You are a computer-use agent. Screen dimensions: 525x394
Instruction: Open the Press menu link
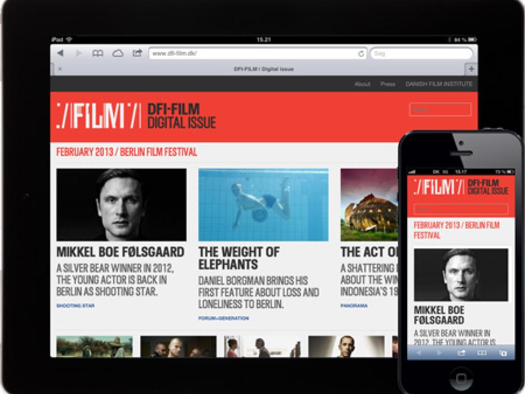388,84
